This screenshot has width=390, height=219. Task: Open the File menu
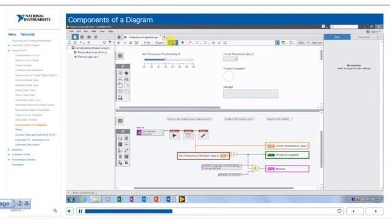point(71,32)
